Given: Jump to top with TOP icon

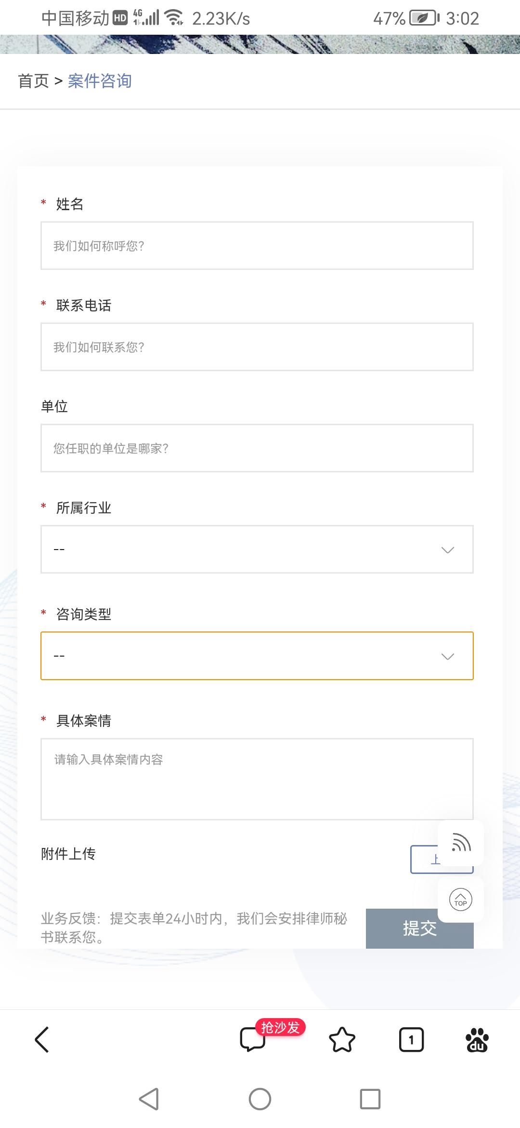Looking at the screenshot, I should click(x=461, y=900).
